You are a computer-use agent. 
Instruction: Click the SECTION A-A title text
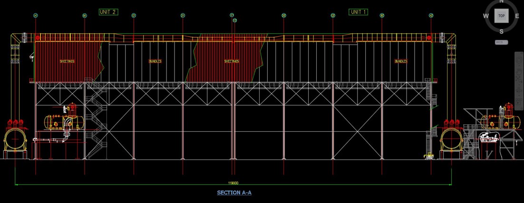tap(234, 193)
